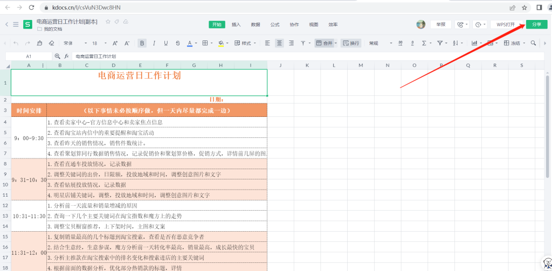Viewport: 552px width, 271px height.
Task: Click the redo arrow in the toolbar
Action: (27, 43)
